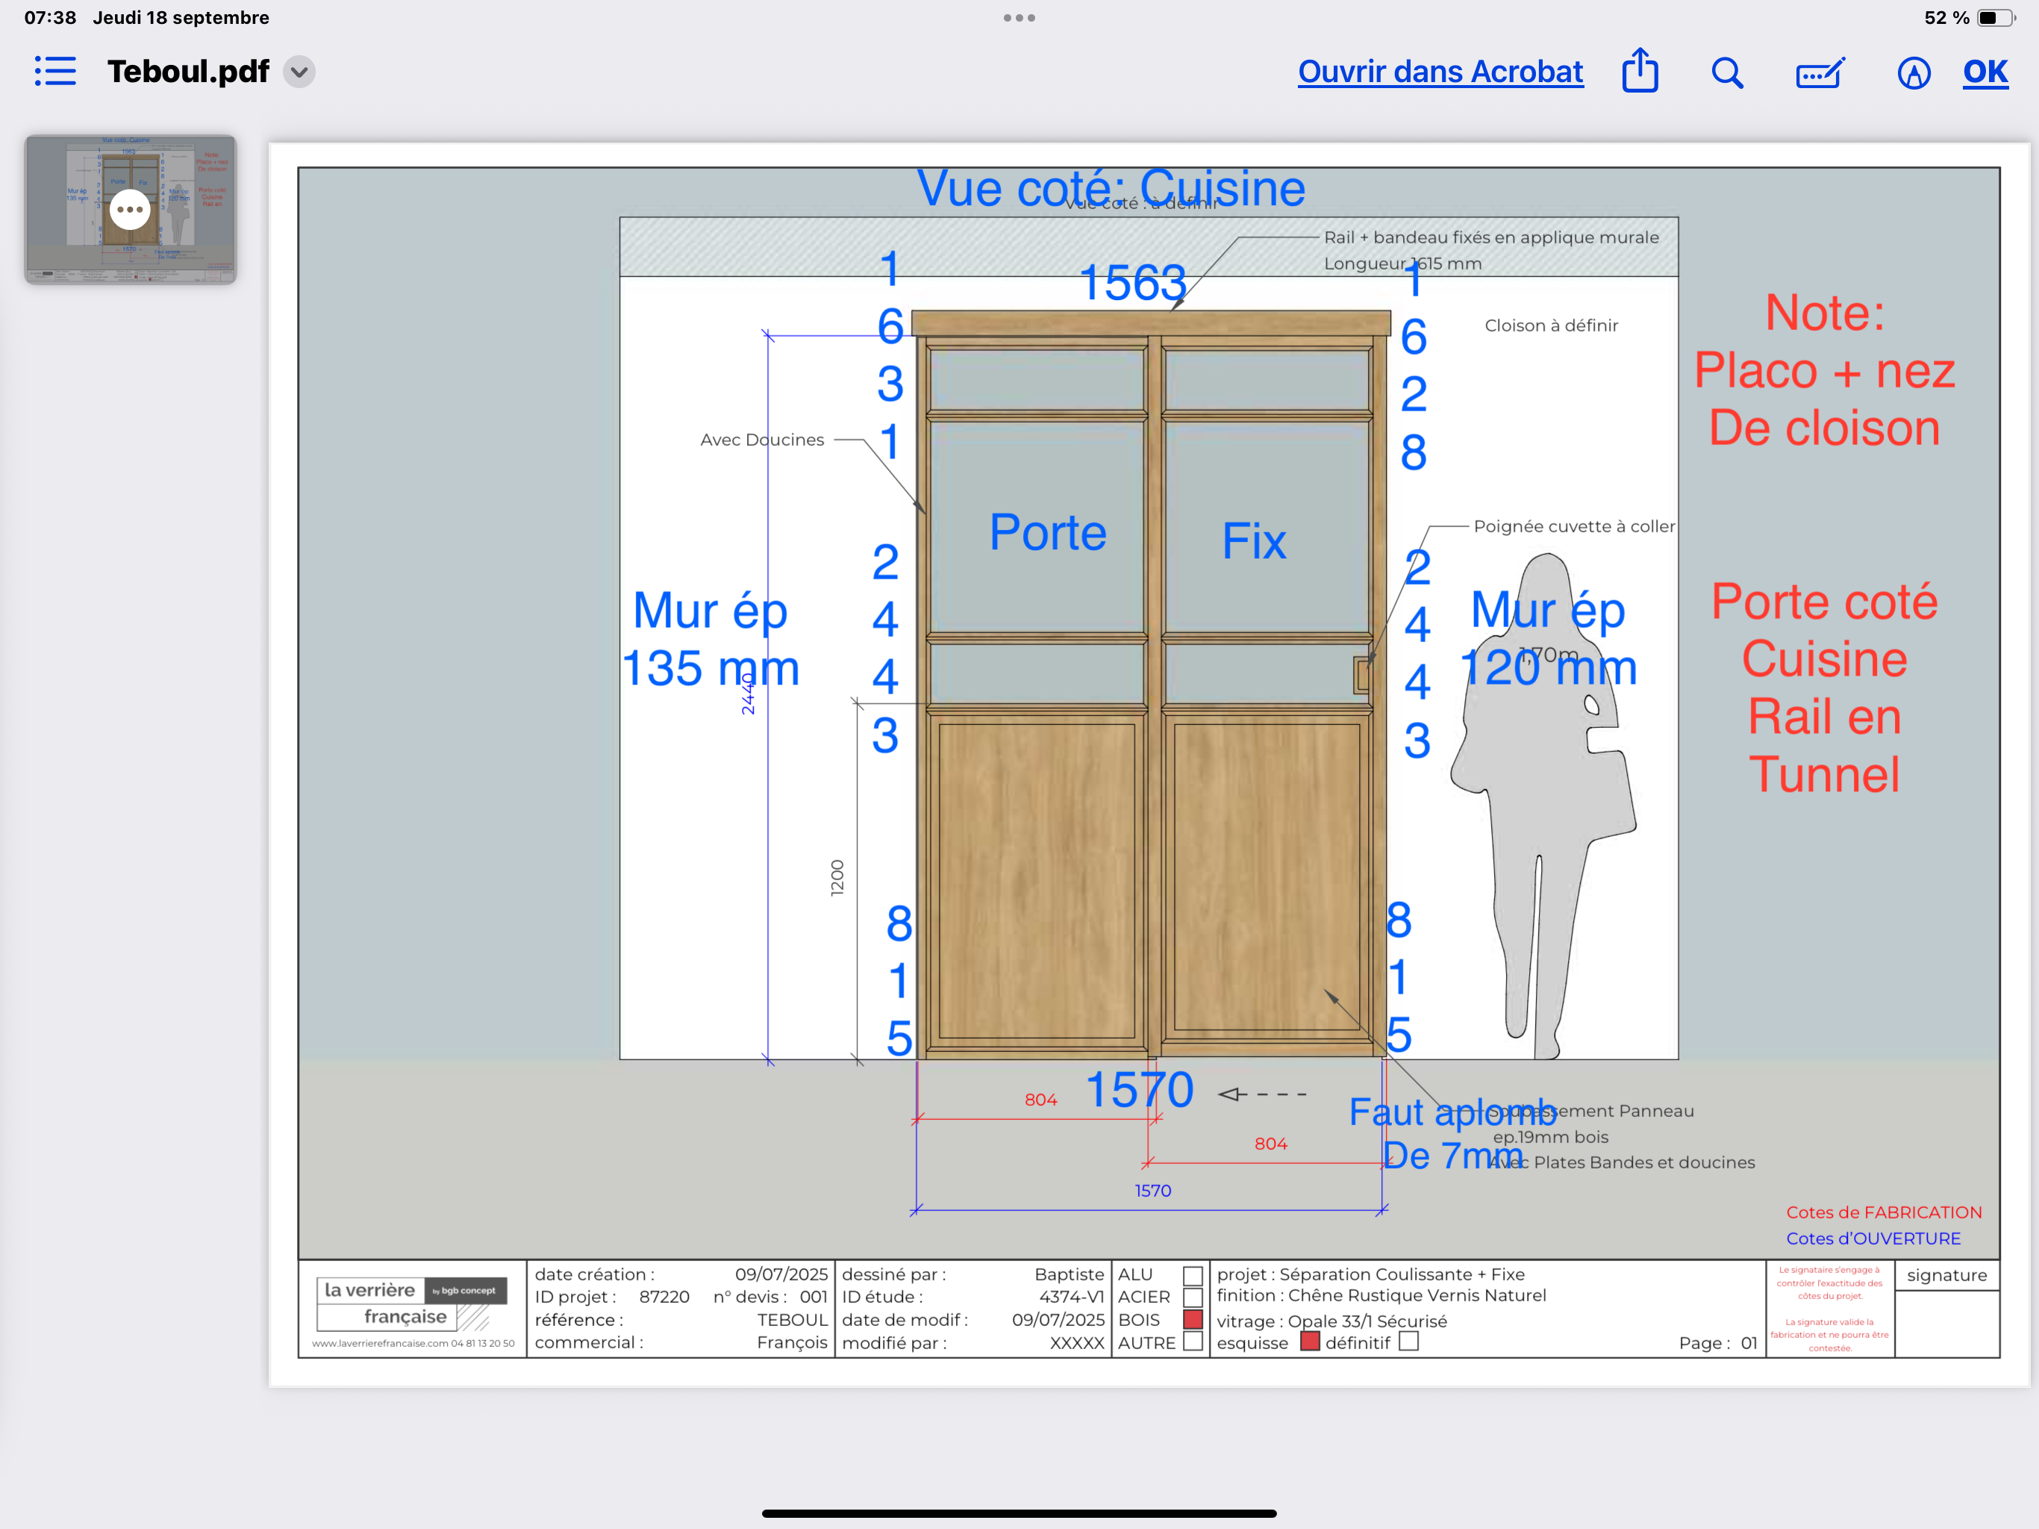Image resolution: width=2039 pixels, height=1529 pixels.
Task: Click the signature field box
Action: pyautogui.click(x=1946, y=1324)
